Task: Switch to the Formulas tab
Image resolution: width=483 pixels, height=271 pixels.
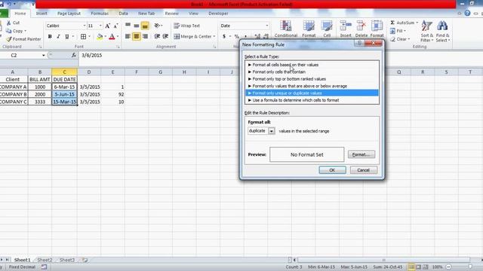Action: click(x=100, y=14)
